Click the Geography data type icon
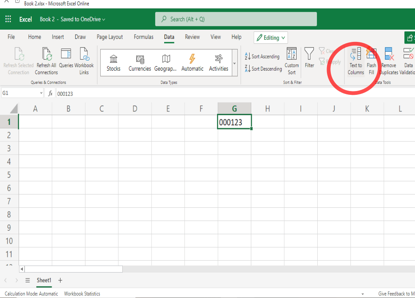The height and width of the screenshot is (298, 415). pos(165,62)
